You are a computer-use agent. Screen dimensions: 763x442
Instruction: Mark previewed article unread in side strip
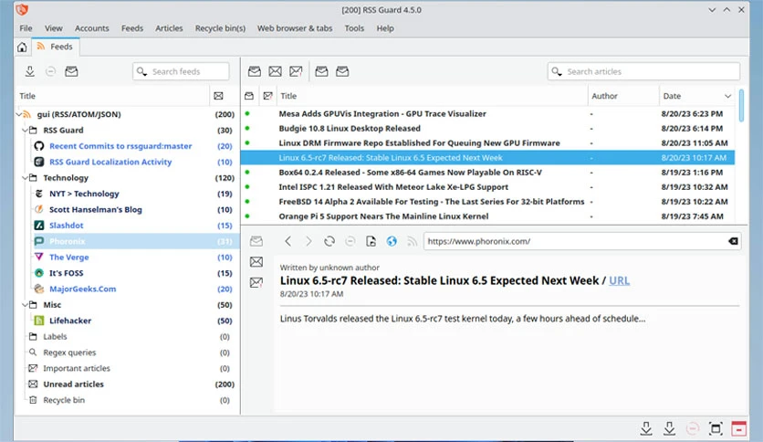click(256, 262)
